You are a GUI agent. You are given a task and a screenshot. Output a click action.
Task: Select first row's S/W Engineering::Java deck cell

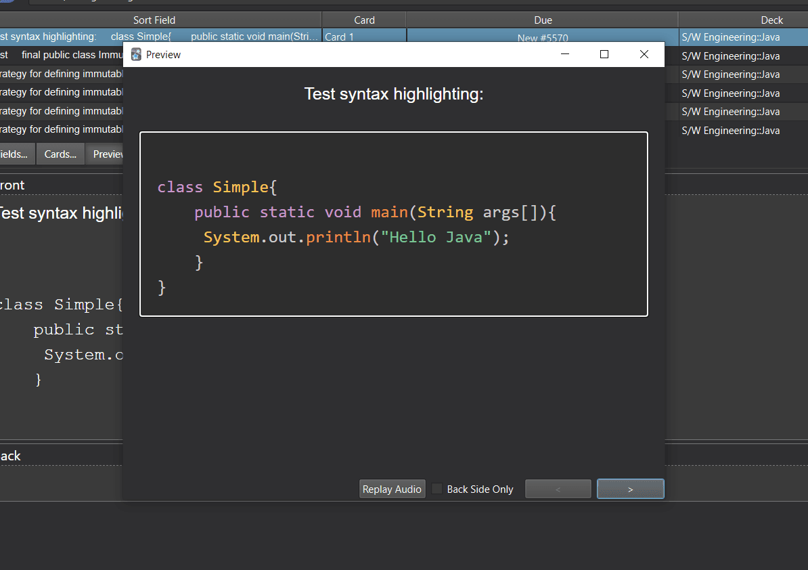743,37
